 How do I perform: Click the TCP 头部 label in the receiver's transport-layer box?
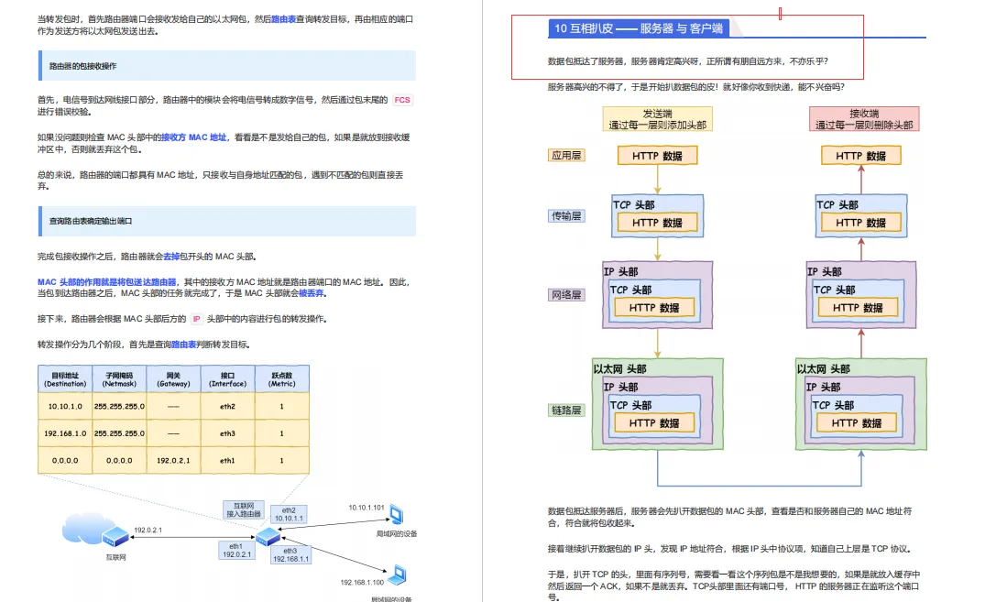coord(837,205)
